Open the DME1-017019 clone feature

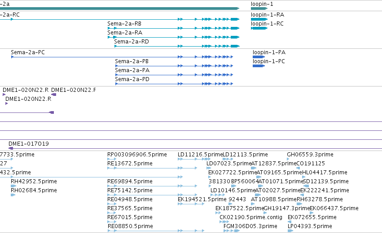(195, 148)
